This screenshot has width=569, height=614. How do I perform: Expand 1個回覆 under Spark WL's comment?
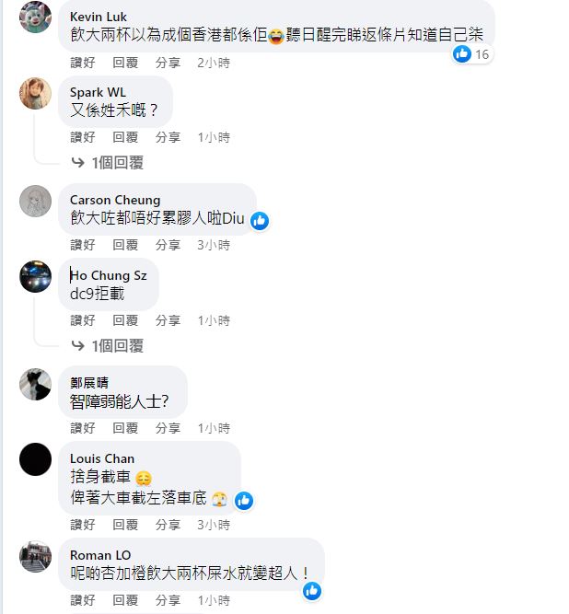click(x=108, y=163)
